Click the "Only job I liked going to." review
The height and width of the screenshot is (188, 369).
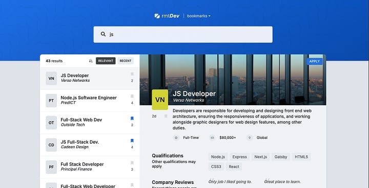230,182
